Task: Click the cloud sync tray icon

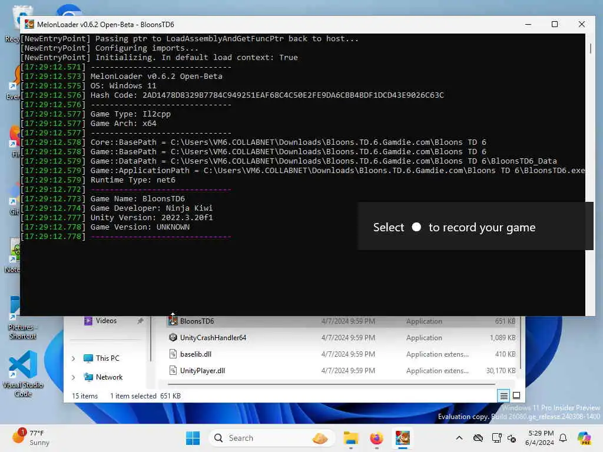Action: (x=478, y=438)
